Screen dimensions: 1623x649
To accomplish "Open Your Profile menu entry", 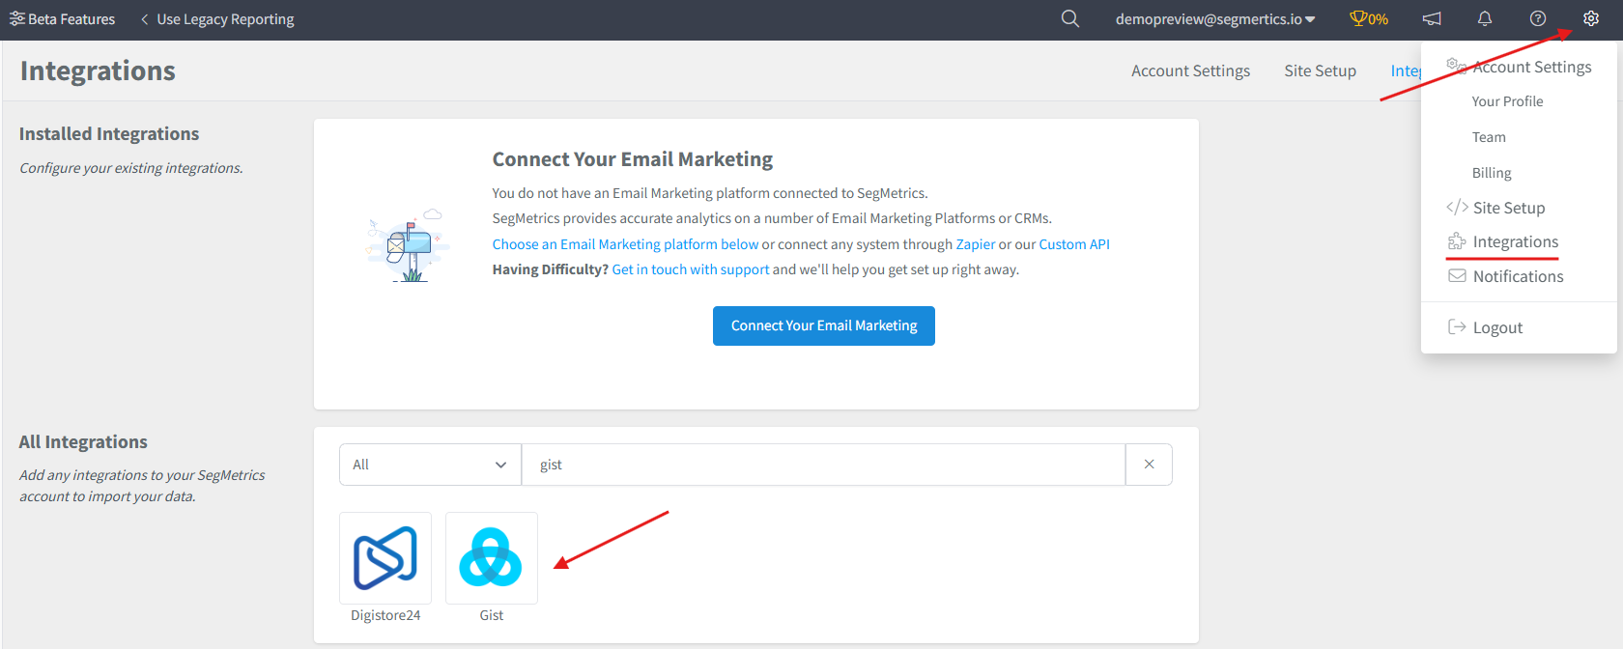I will tap(1507, 101).
